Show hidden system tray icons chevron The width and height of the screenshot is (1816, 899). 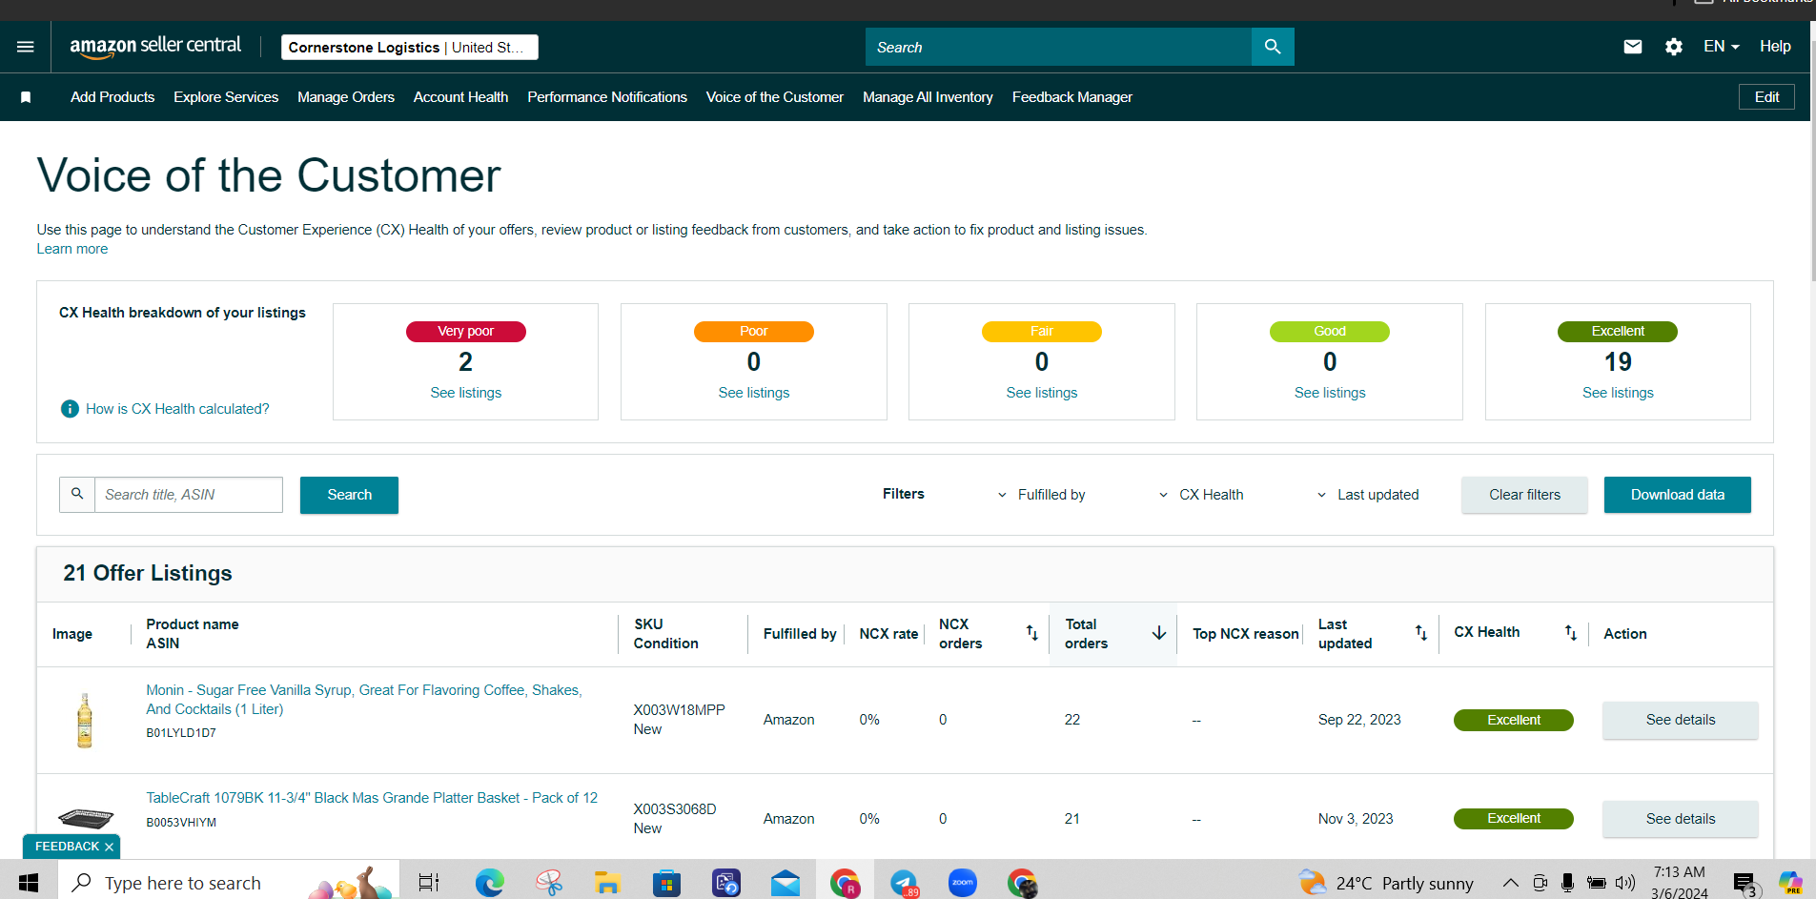click(1511, 883)
